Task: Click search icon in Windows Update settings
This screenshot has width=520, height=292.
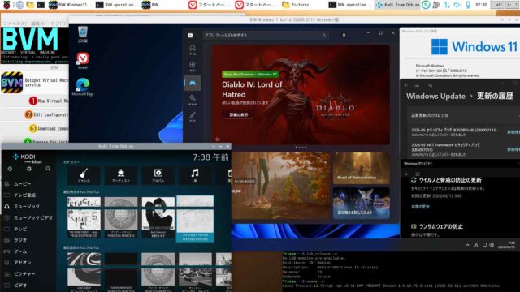Action: click(x=431, y=85)
